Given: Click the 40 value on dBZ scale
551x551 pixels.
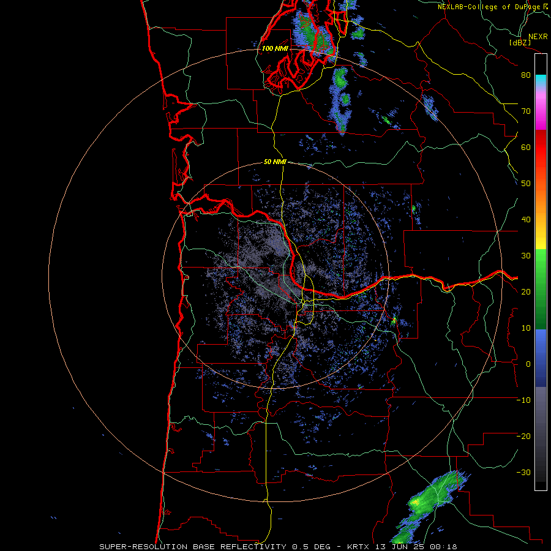Looking at the screenshot, I should pos(526,220).
